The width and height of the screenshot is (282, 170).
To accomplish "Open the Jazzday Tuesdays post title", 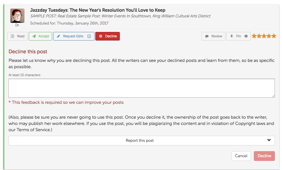I will pos(98,10).
